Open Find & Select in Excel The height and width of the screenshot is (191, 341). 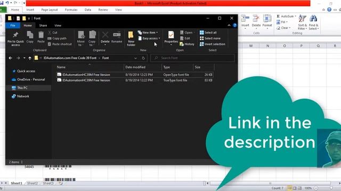click(314, 22)
